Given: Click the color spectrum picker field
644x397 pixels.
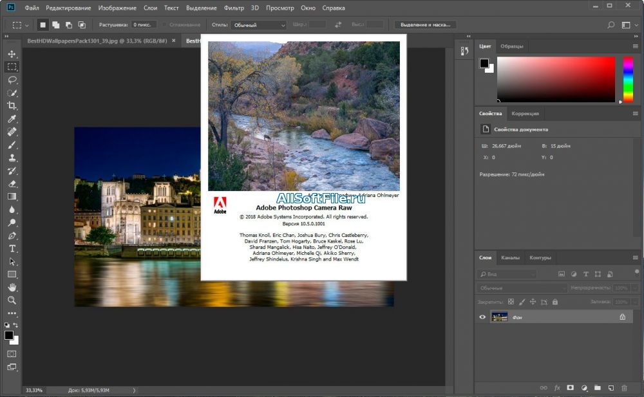Looking at the screenshot, I should click(556, 79).
